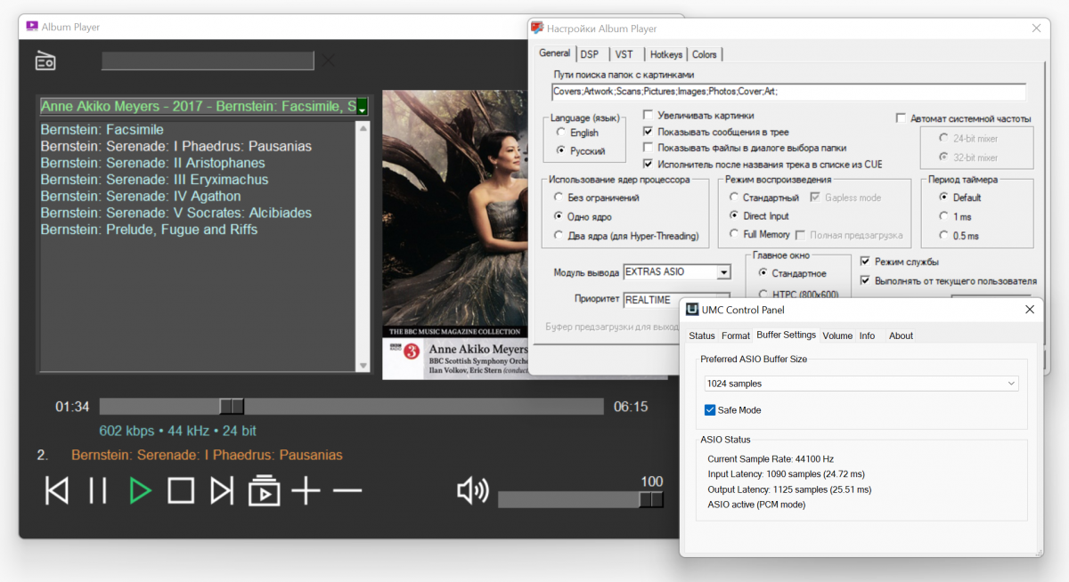Start playback with the green Play button
Screen dimensions: 1069x582
pos(140,490)
